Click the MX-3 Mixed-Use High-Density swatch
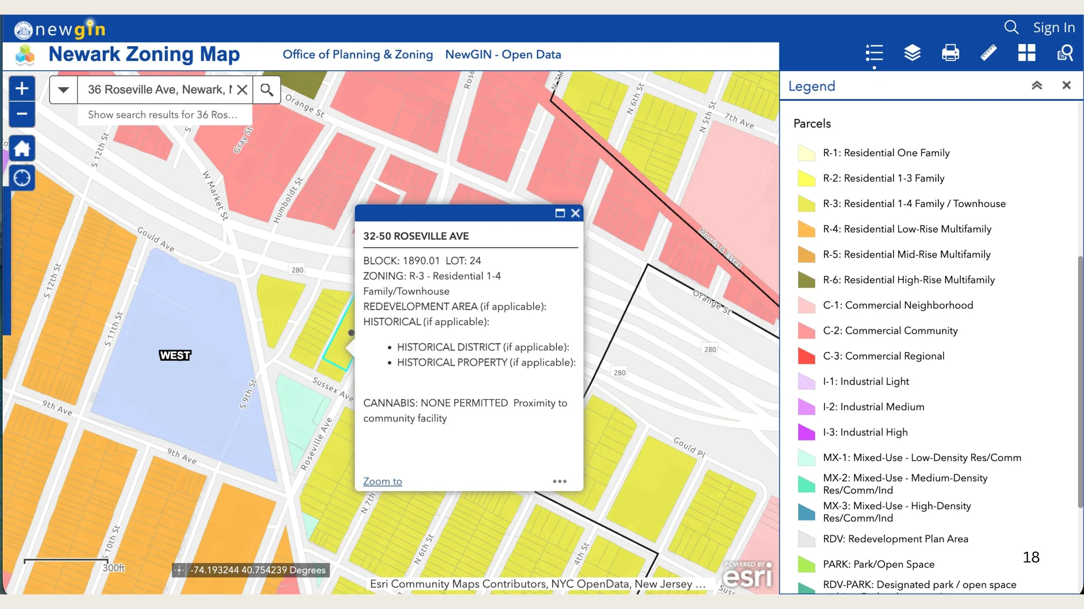This screenshot has height=609, width=1084. 806,512
